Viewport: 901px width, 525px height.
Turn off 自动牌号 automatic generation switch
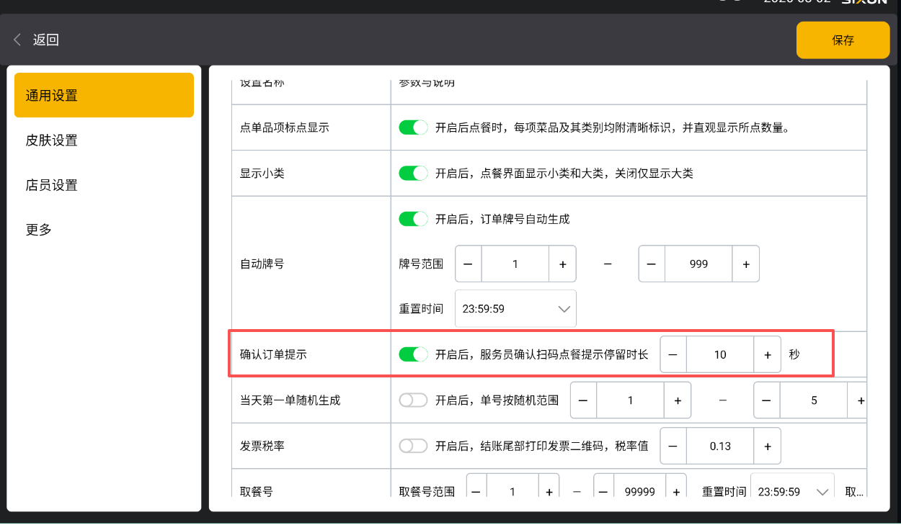pos(414,219)
